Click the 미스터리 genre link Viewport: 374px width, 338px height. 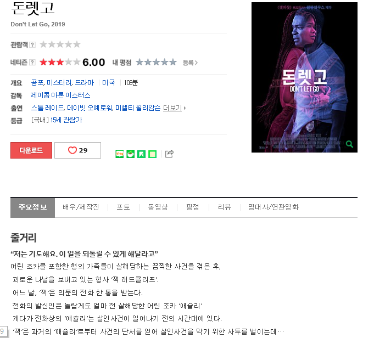(x=59, y=83)
